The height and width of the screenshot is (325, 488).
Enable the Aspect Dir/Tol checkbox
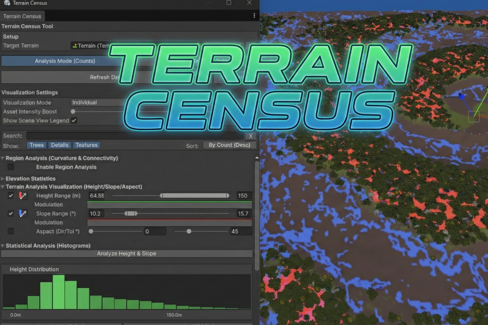point(11,231)
